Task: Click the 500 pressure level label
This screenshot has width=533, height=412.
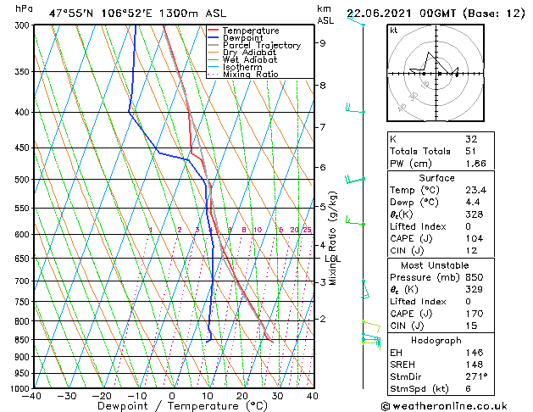Action: tap(24, 180)
